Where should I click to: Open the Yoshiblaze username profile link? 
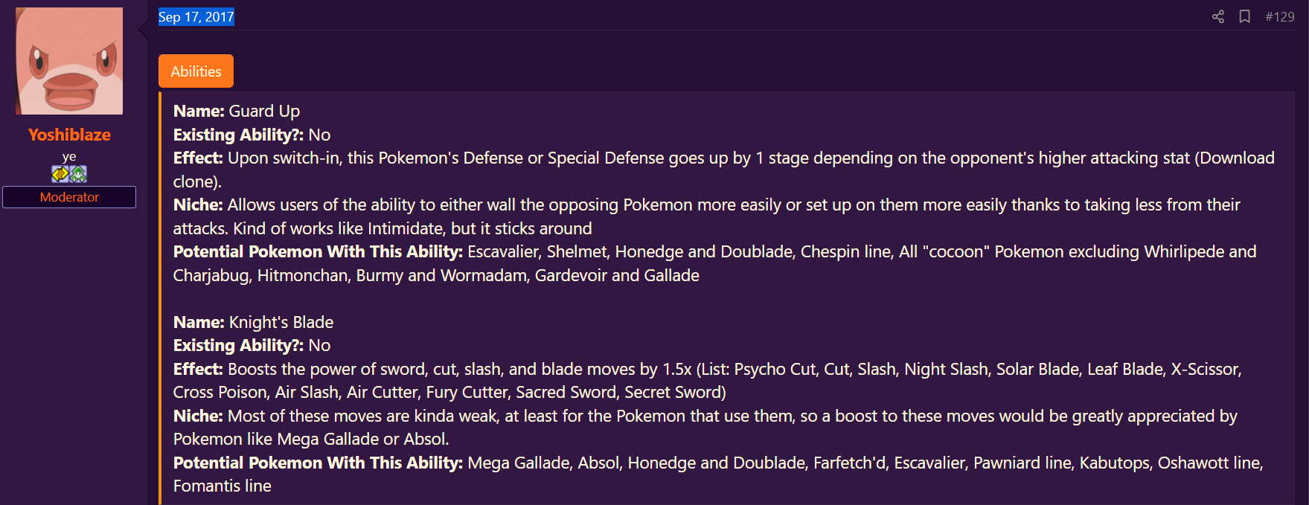pyautogui.click(x=69, y=135)
